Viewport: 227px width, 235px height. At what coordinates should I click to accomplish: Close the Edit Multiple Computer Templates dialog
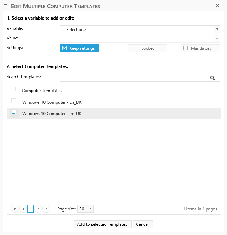[218, 6]
